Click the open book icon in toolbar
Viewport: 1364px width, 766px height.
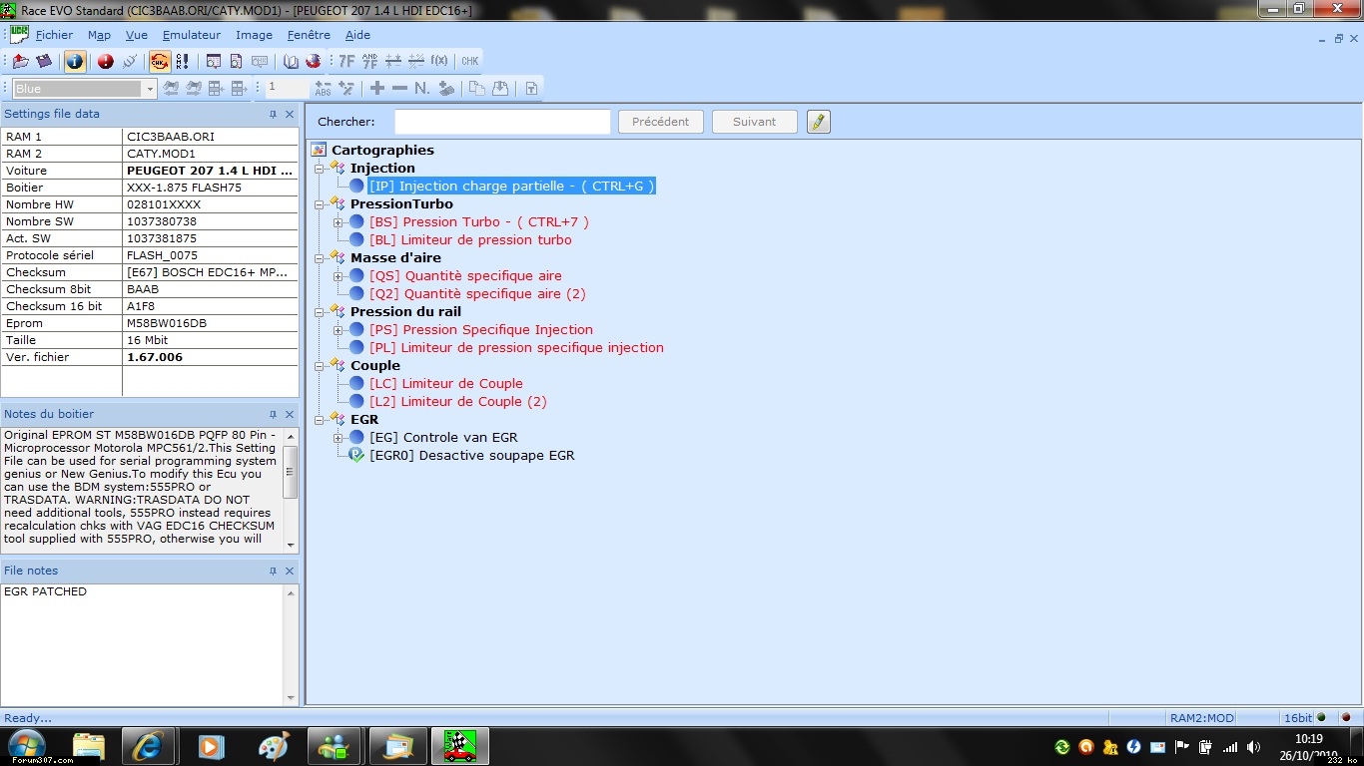point(291,62)
